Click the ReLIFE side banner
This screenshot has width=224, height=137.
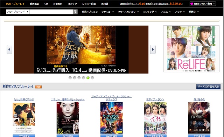[x=191, y=49]
